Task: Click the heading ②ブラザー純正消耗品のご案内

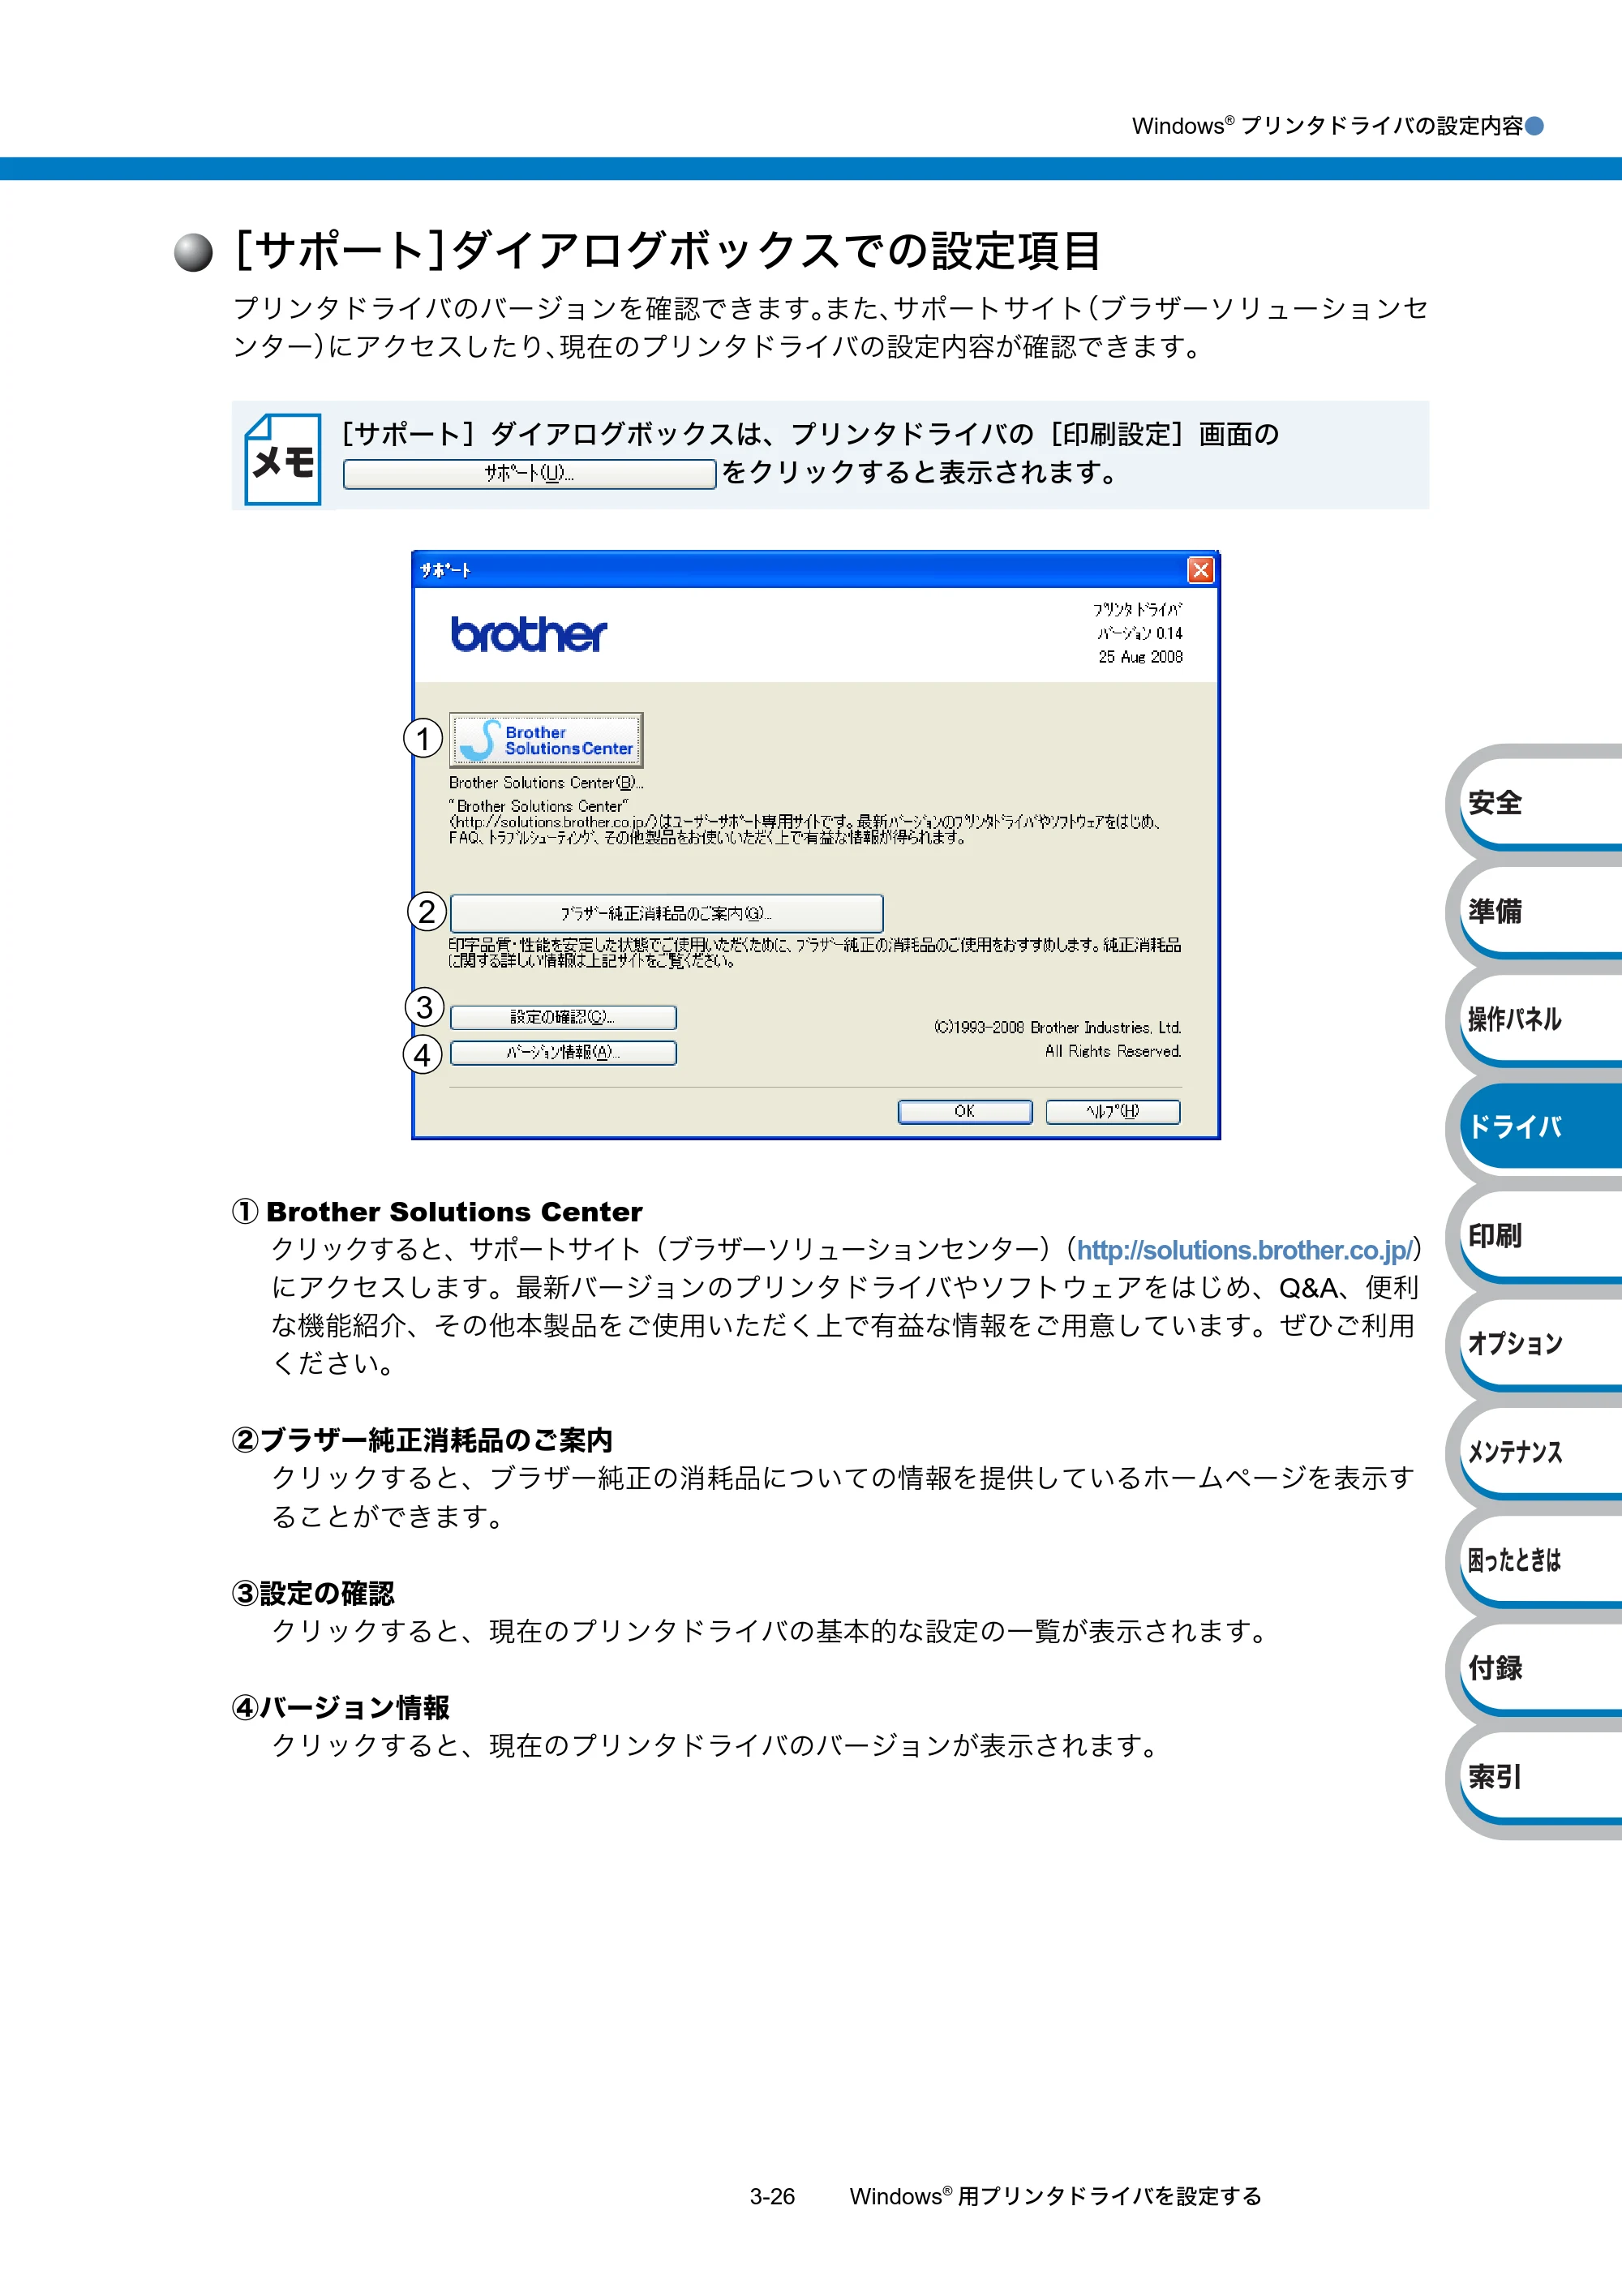Action: coord(422,1440)
